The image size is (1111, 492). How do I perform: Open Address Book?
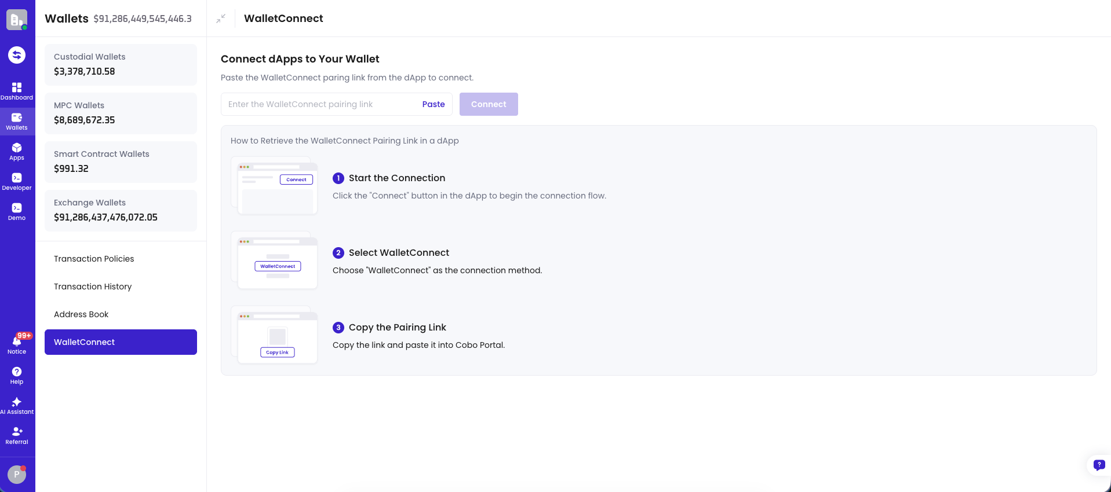click(x=121, y=314)
